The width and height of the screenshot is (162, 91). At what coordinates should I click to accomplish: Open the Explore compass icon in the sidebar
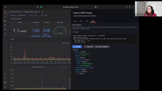[x=5, y=30]
